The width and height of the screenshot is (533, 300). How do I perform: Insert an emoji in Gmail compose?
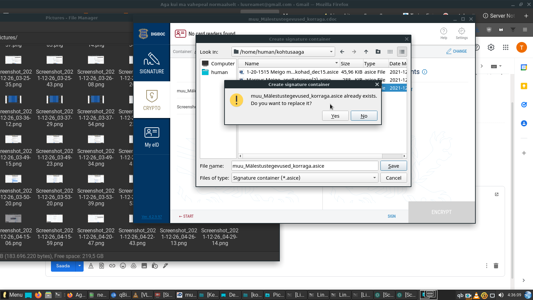123,266
